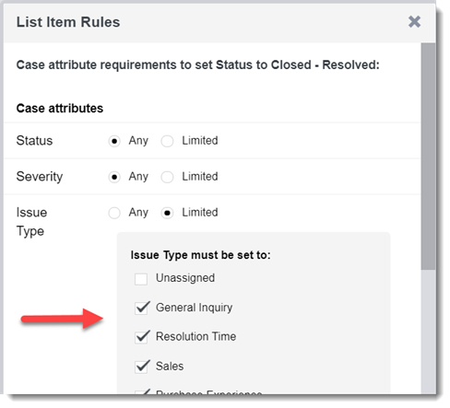Click the General Inquiry label text
The height and width of the screenshot is (408, 450).
(x=194, y=308)
